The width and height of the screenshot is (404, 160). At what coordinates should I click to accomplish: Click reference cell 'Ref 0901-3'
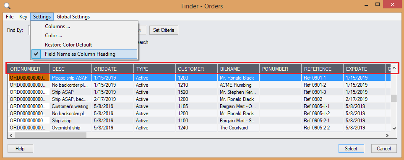[x=323, y=92]
